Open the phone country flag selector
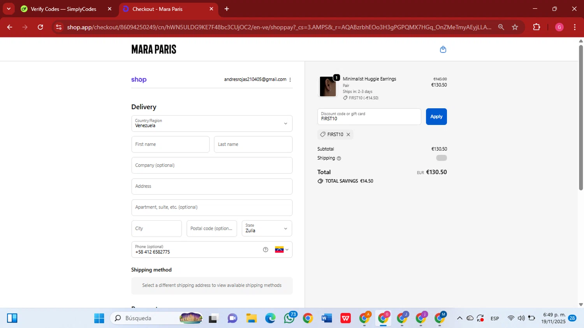This screenshot has height=328, width=584. pos(282,250)
